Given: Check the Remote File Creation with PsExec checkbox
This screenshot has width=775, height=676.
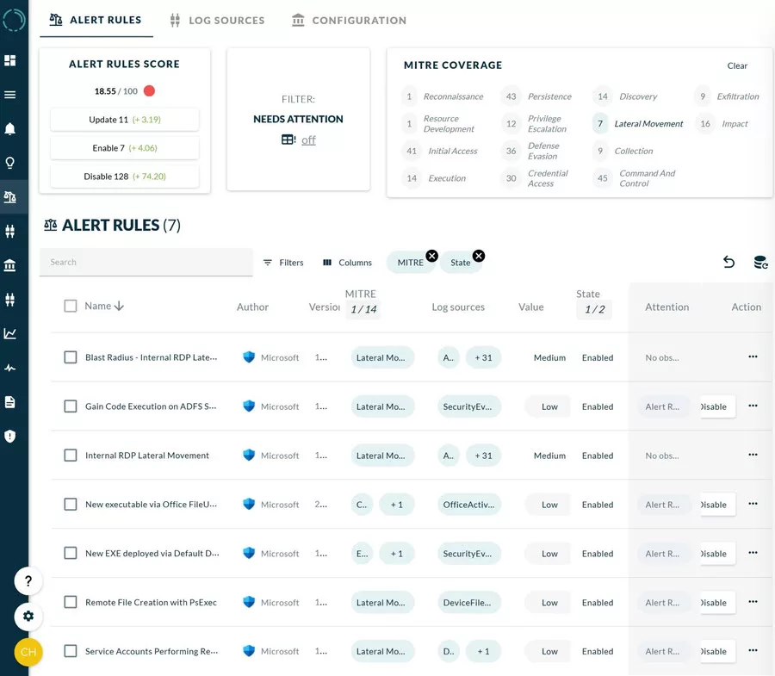Looking at the screenshot, I should tap(71, 602).
